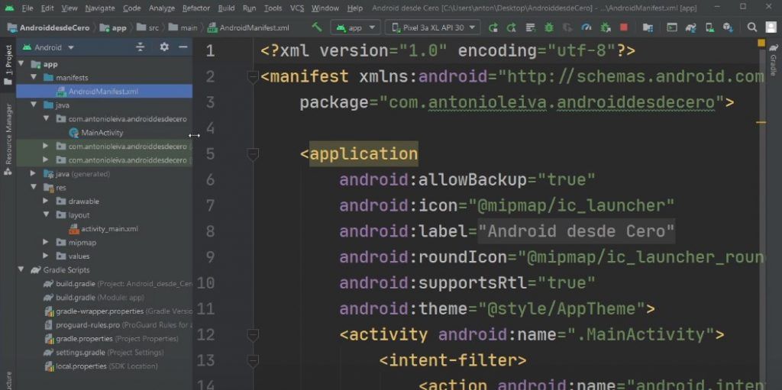Click the Sync Project with Gradle Files icon
The width and height of the screenshot is (782, 390).
690,27
